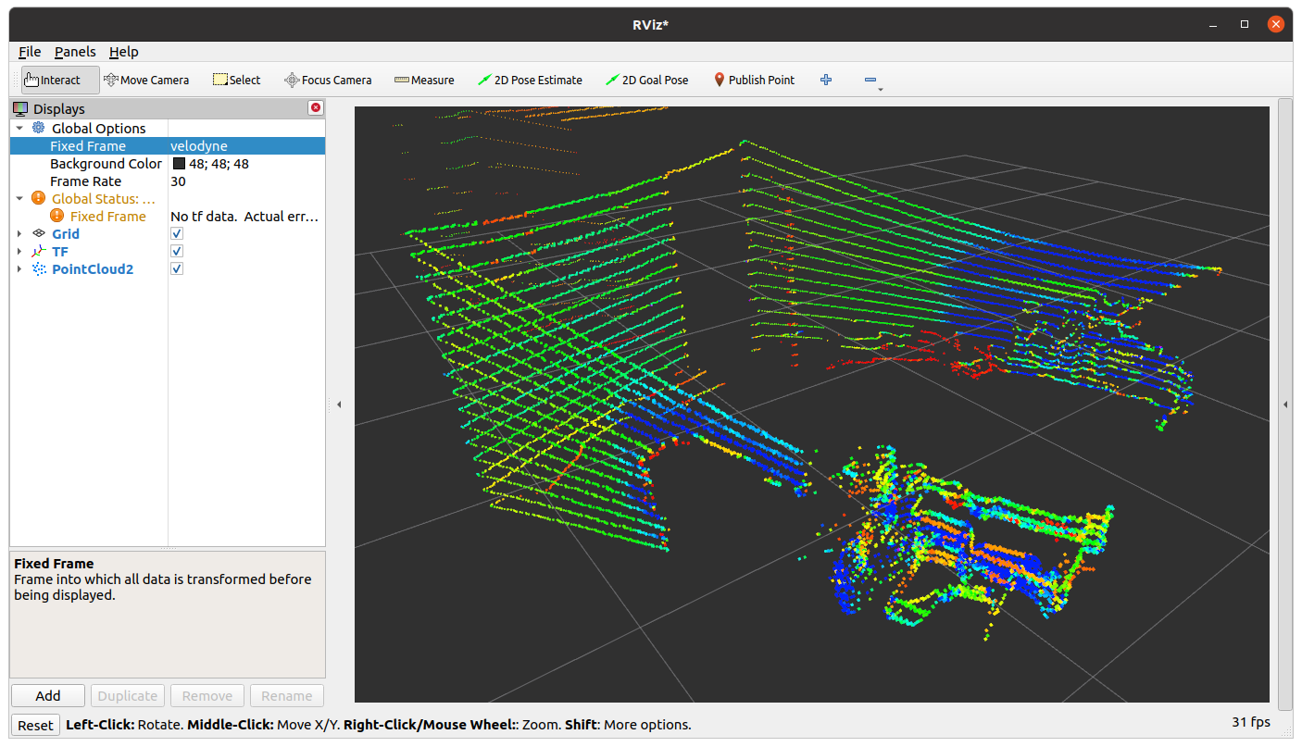Open the minus remove-tool dropdown
1302x747 pixels.
click(871, 81)
